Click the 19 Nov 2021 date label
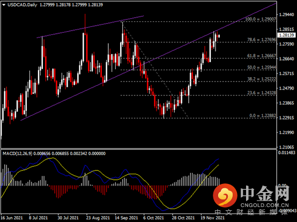This screenshot has height=222, width=297. [212, 218]
